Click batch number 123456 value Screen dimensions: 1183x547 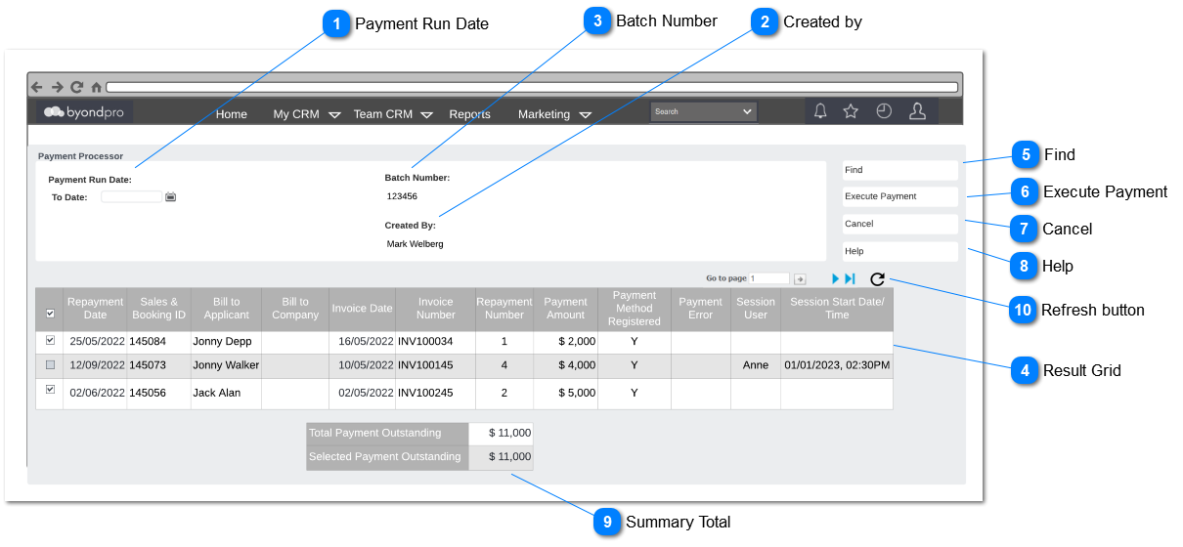point(402,196)
